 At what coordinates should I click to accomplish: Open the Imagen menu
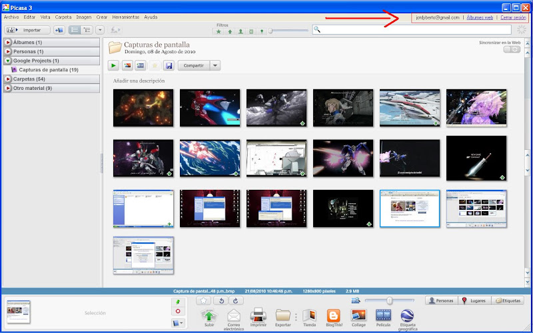[84, 17]
